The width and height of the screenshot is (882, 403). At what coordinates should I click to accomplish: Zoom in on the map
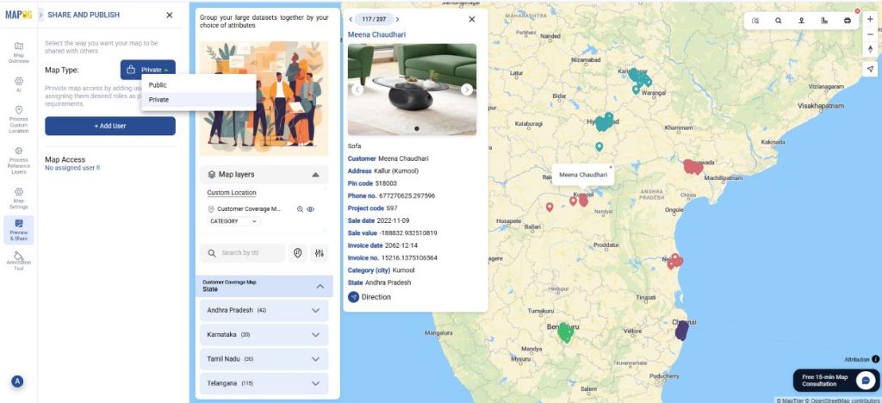[x=870, y=19]
